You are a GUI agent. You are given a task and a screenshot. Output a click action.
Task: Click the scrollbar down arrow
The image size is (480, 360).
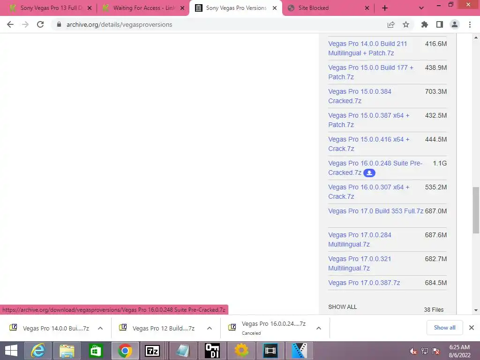tap(476, 310)
